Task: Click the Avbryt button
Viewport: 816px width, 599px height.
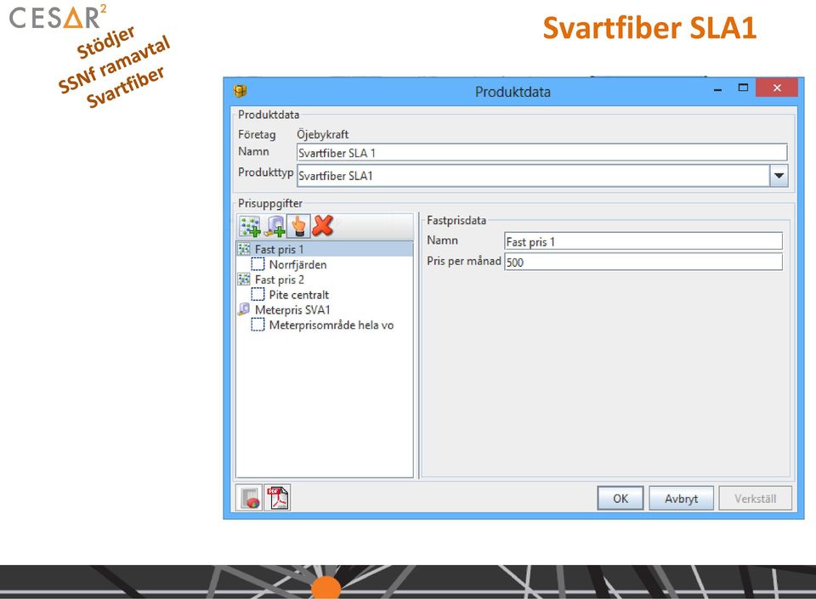Action: pos(681,499)
